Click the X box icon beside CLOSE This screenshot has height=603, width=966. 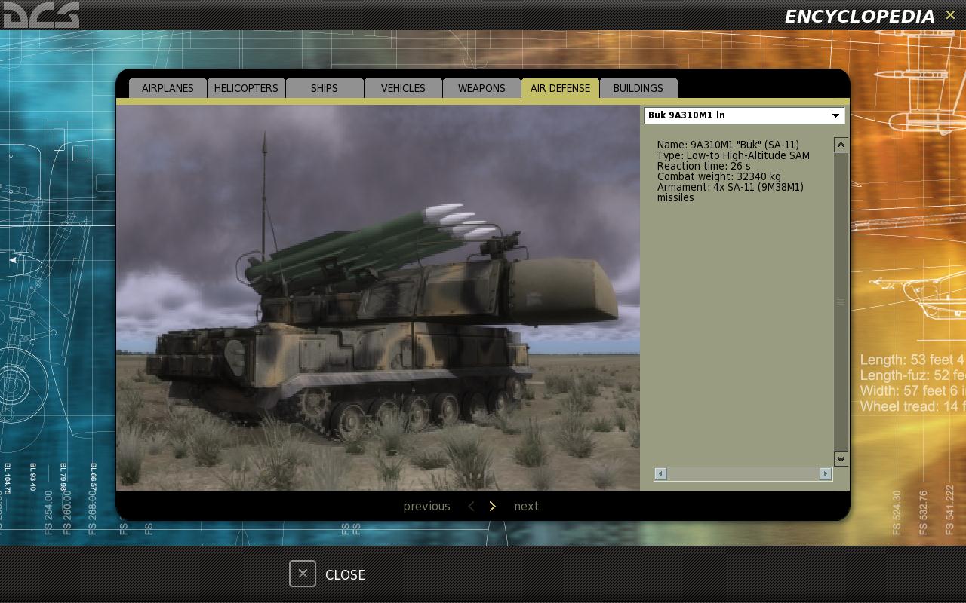click(x=303, y=574)
